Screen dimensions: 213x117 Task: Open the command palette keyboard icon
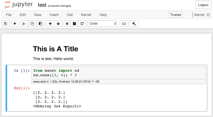coord(124,24)
